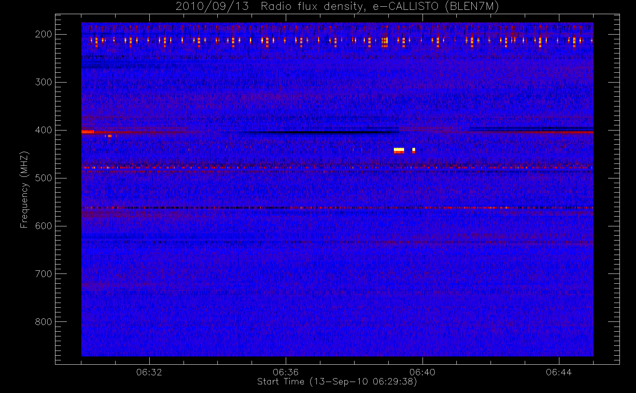Click the 06:32 time tick label
The height and width of the screenshot is (393, 636).
click(x=149, y=372)
